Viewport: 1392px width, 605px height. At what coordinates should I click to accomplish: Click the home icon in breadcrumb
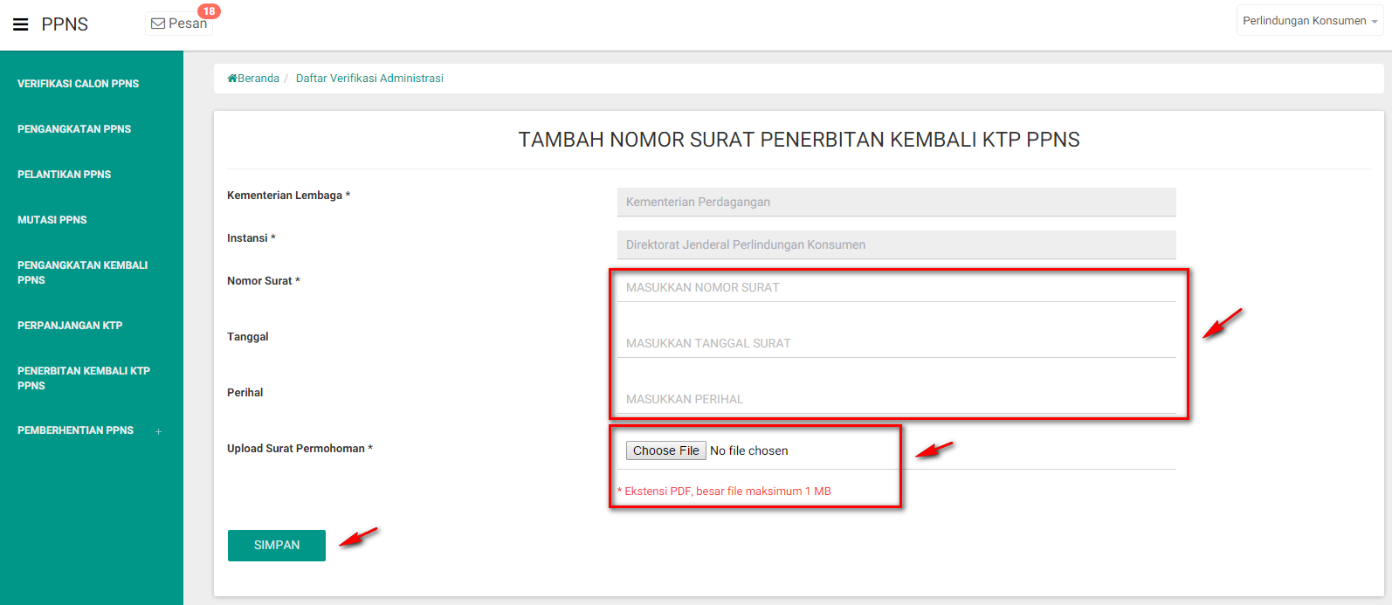click(232, 79)
